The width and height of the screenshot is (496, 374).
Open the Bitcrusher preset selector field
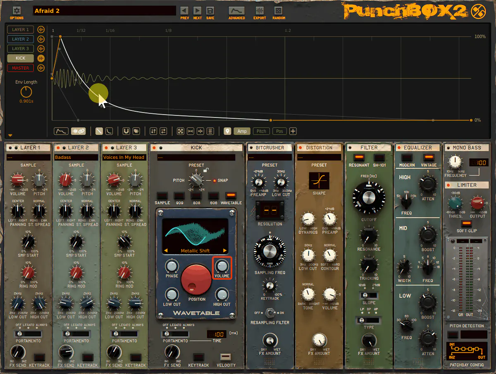269,157
